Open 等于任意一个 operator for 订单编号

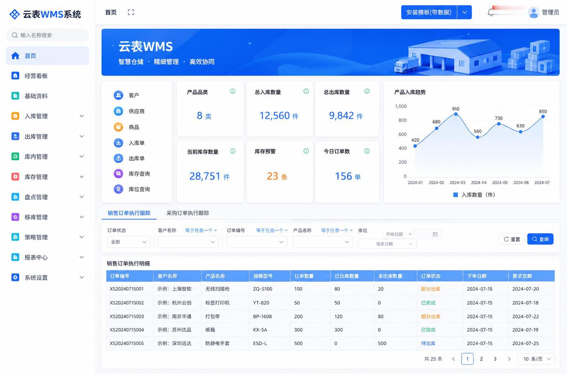click(272, 230)
